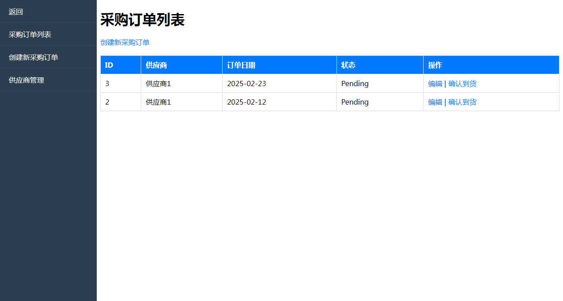The width and height of the screenshot is (563, 301).
Task: Click the Pending status of order 3
Action: pos(355,83)
